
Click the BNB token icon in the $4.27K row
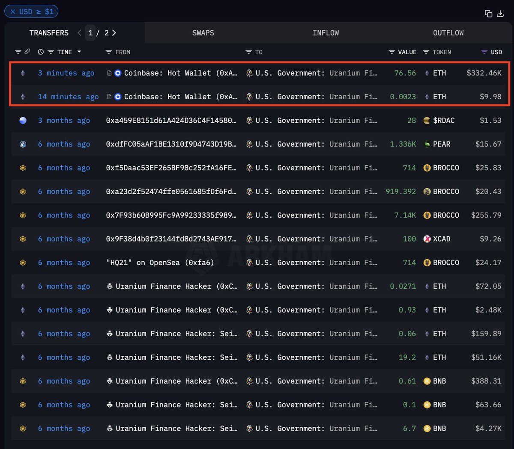coord(427,428)
